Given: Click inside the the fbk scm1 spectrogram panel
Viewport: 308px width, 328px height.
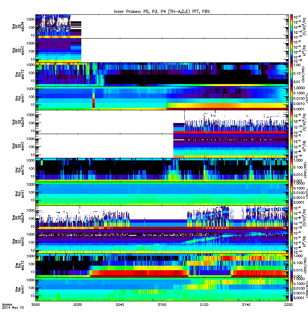Looking at the screenshot, I should [x=162, y=289].
